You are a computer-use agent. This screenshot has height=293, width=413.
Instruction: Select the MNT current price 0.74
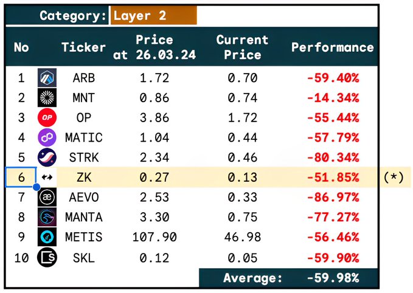[x=242, y=97]
